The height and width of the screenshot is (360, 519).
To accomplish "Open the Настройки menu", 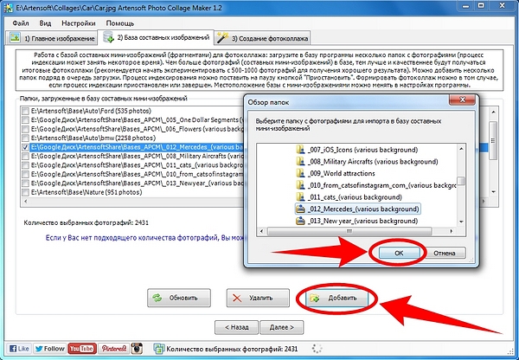I will coord(79,23).
